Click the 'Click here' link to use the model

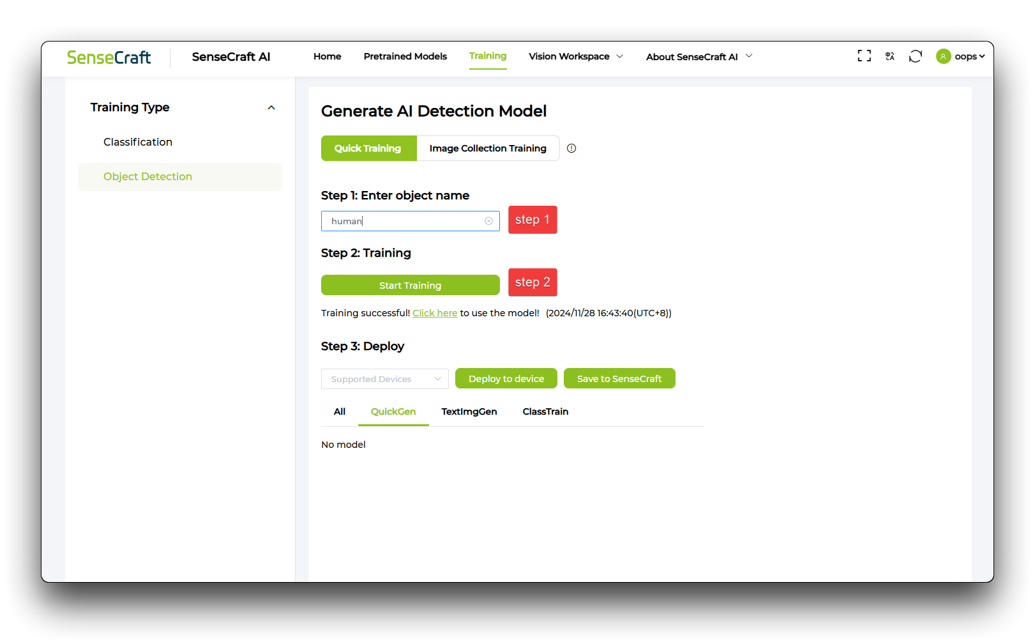435,313
